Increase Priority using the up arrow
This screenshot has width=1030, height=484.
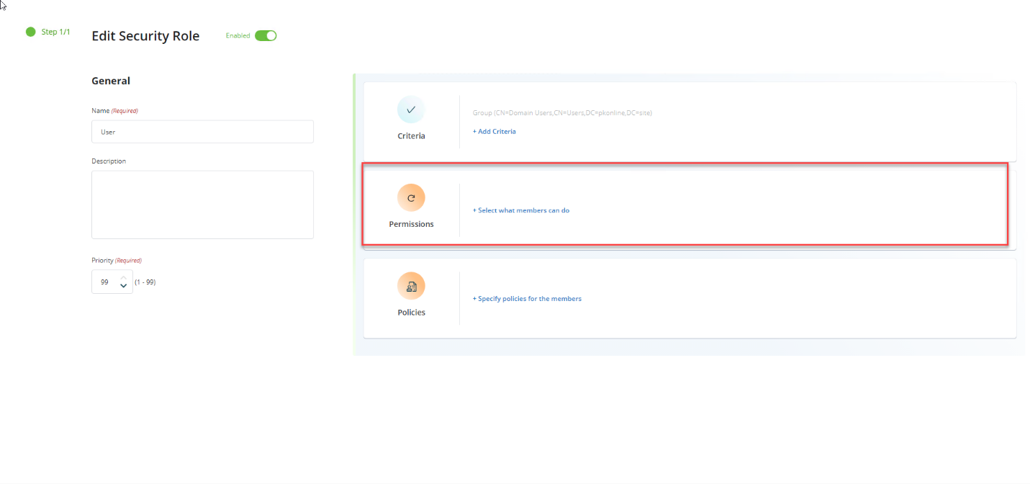coord(123,278)
